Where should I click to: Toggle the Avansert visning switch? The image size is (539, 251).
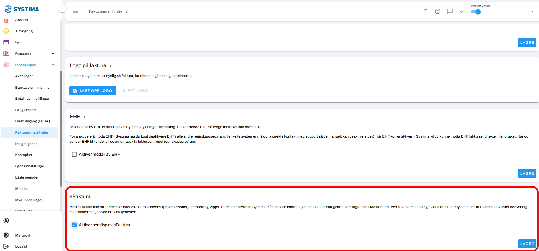point(476,12)
